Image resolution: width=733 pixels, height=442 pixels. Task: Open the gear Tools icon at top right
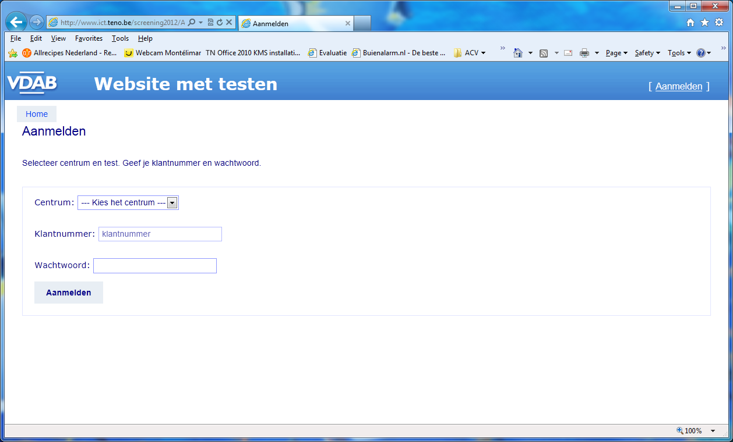click(718, 23)
